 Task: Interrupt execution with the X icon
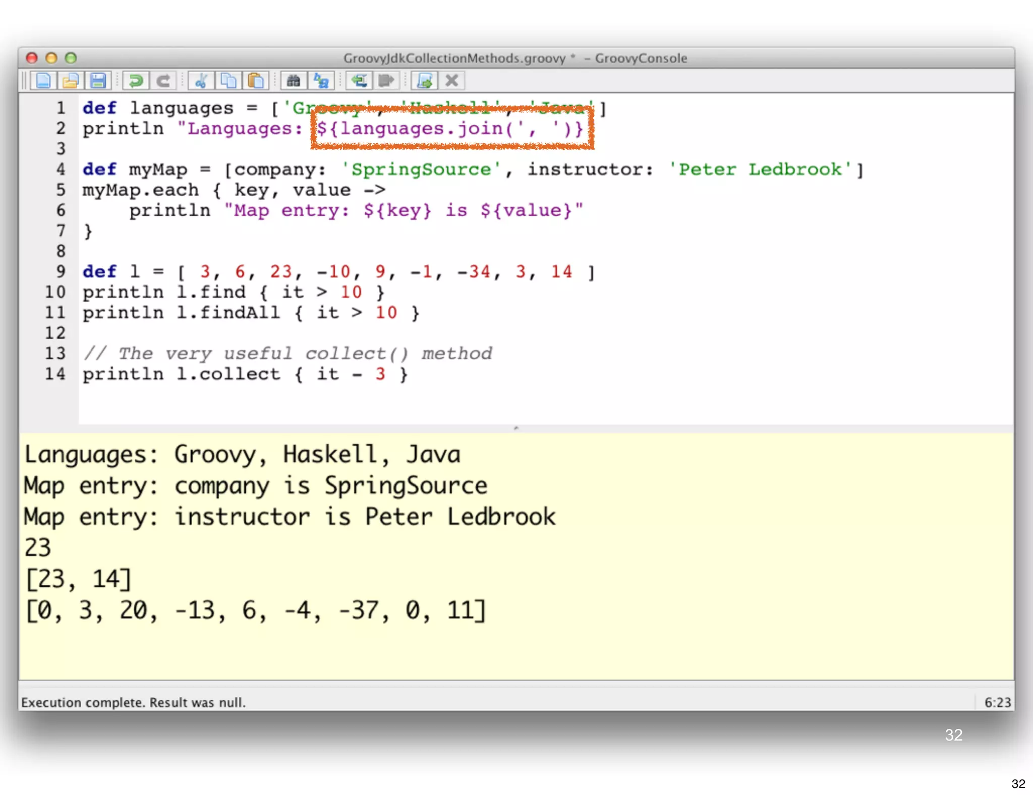click(x=452, y=81)
